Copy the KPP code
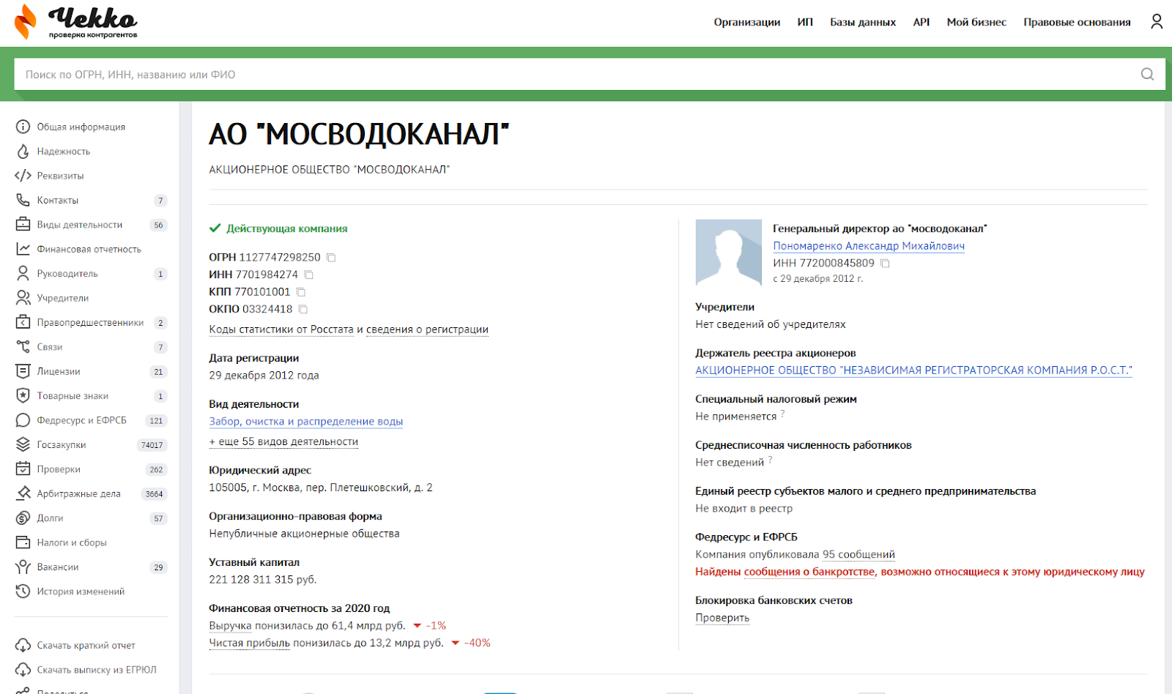Viewport: 1172px width, 694px height. [x=301, y=292]
